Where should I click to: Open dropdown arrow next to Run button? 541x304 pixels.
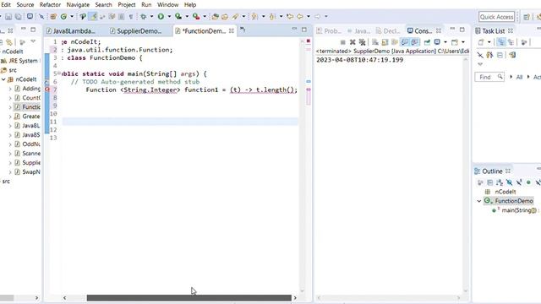[x=169, y=16]
